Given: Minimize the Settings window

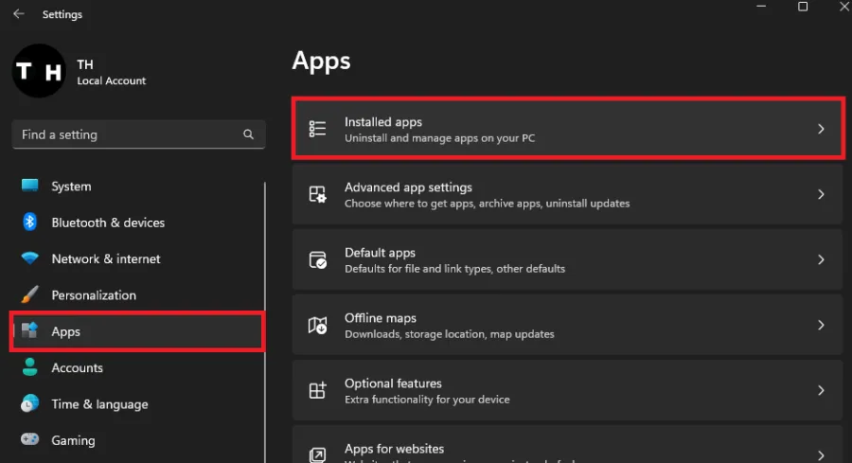Looking at the screenshot, I should (761, 7).
